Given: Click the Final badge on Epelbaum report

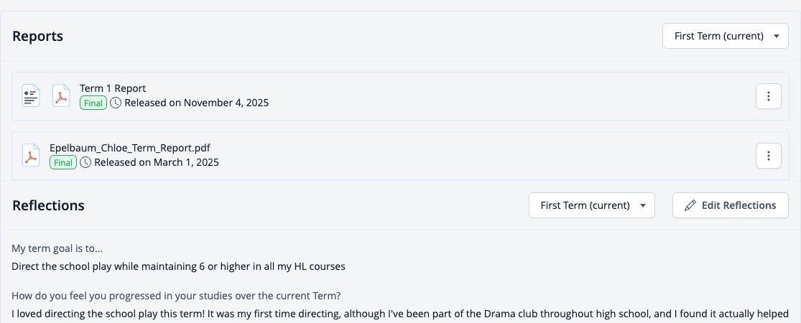Looking at the screenshot, I should click(63, 163).
